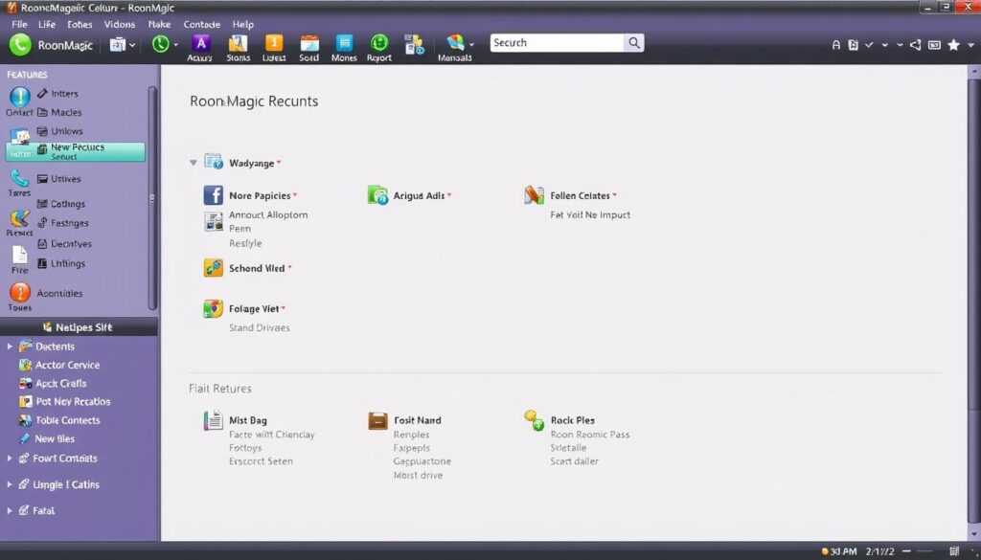This screenshot has width=981, height=560.
Task: Click the Tosit Nard brown box icon
Action: [377, 420]
